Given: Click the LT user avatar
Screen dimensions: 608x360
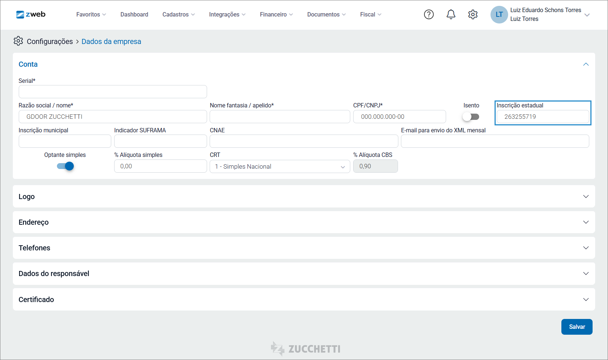Looking at the screenshot, I should 499,15.
